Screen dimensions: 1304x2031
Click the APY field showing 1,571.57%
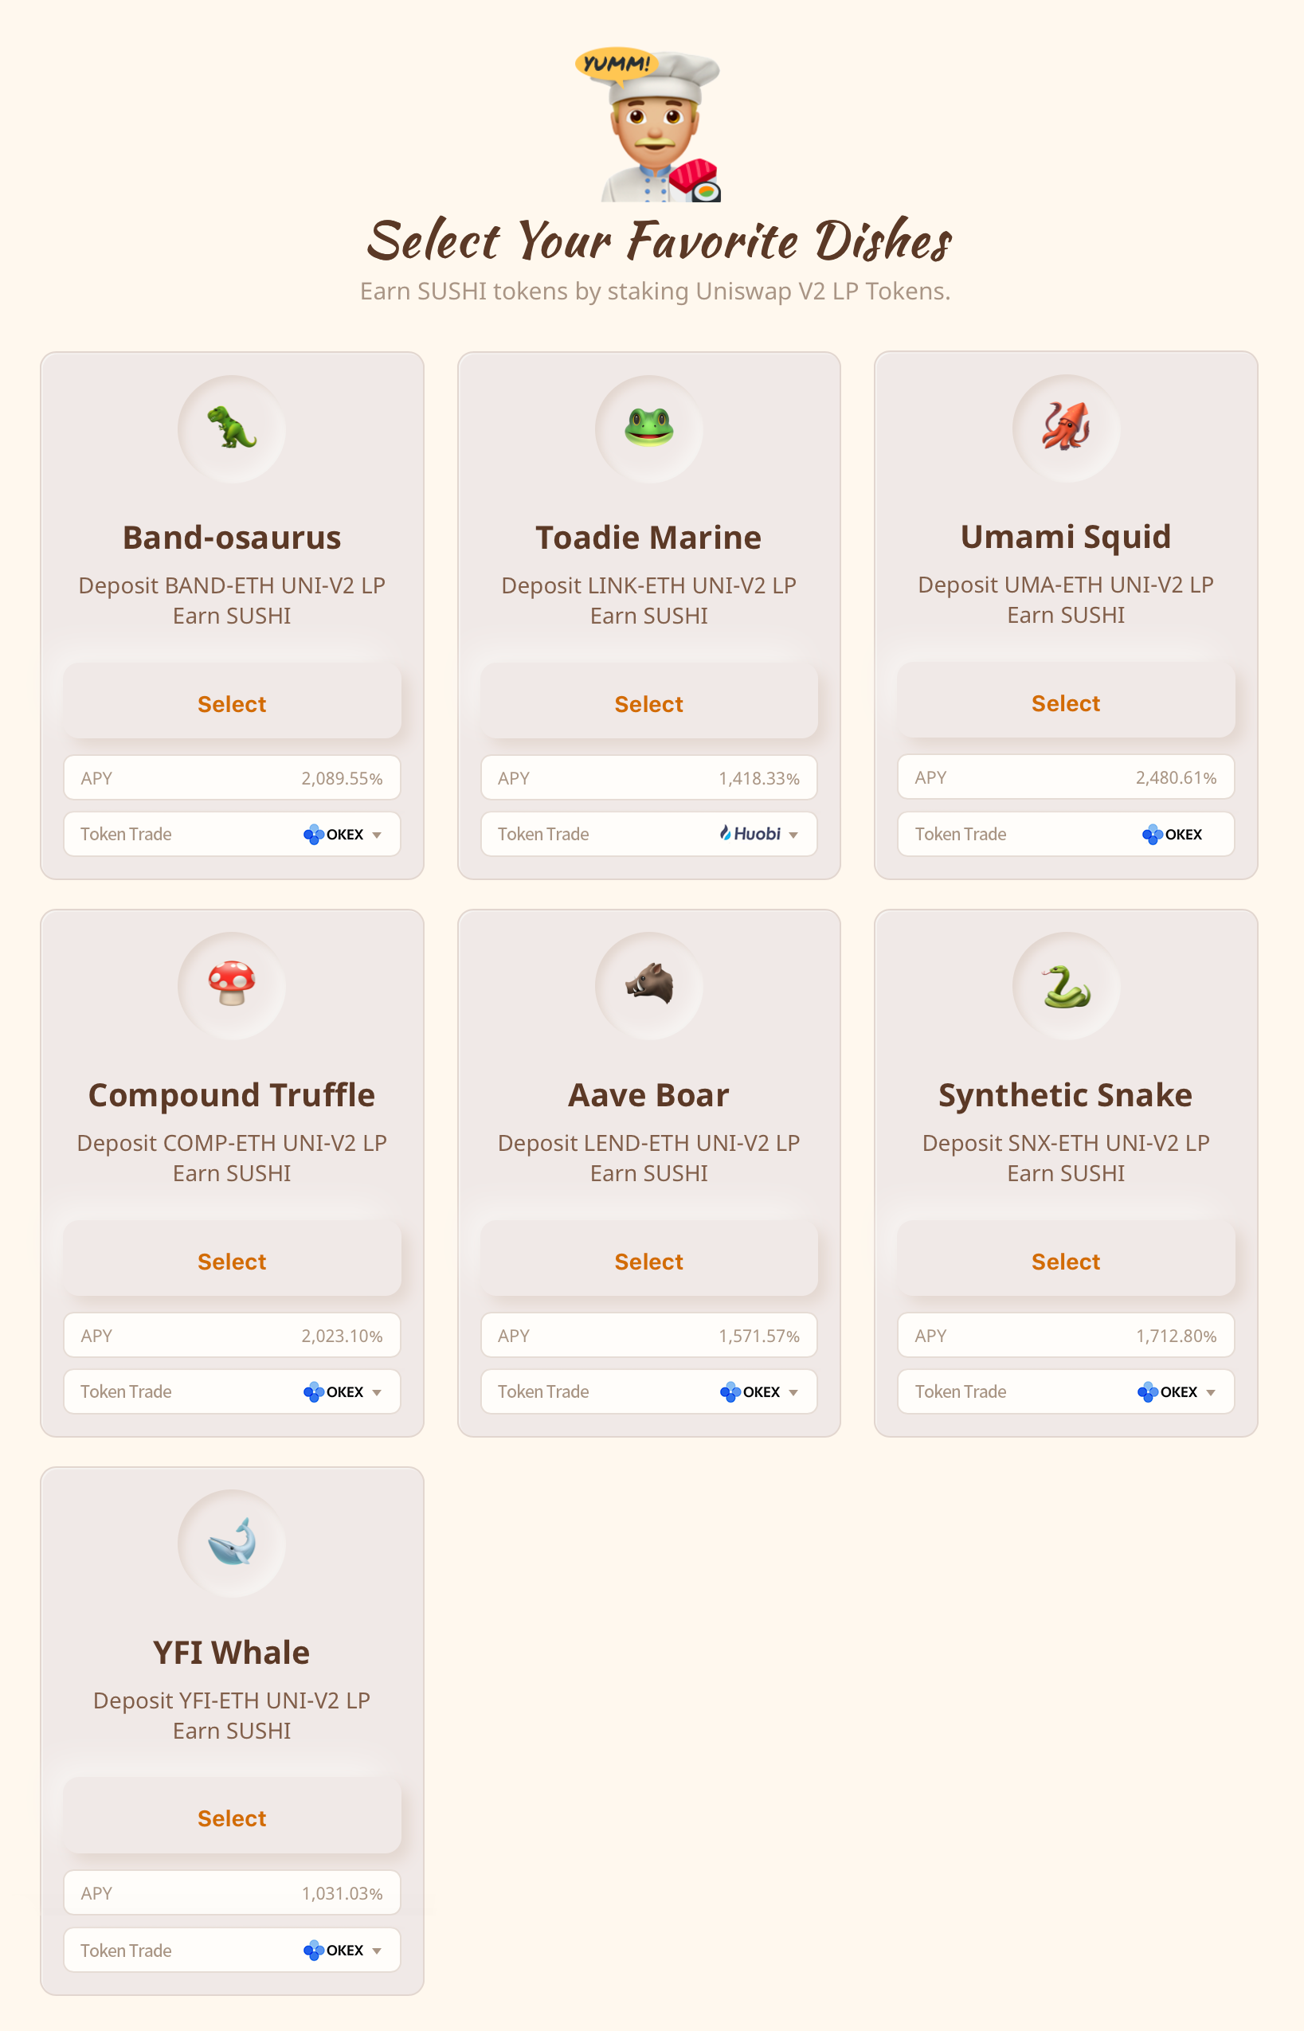pyautogui.click(x=648, y=1335)
